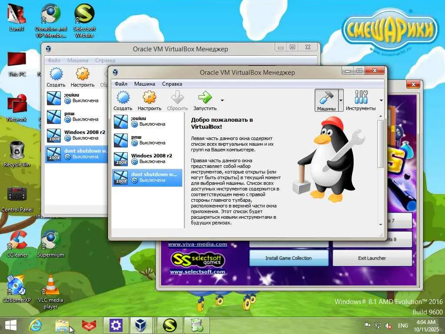Select dont shutdown w... in back window
445x334 pixels.
(x=76, y=154)
